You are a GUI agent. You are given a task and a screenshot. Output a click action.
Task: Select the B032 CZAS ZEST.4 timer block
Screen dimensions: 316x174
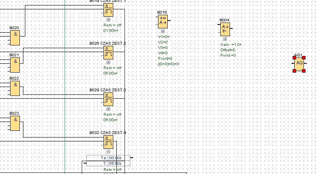tap(109, 142)
